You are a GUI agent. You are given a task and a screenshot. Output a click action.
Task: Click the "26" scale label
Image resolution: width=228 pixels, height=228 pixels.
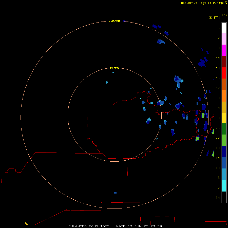pos(218,128)
